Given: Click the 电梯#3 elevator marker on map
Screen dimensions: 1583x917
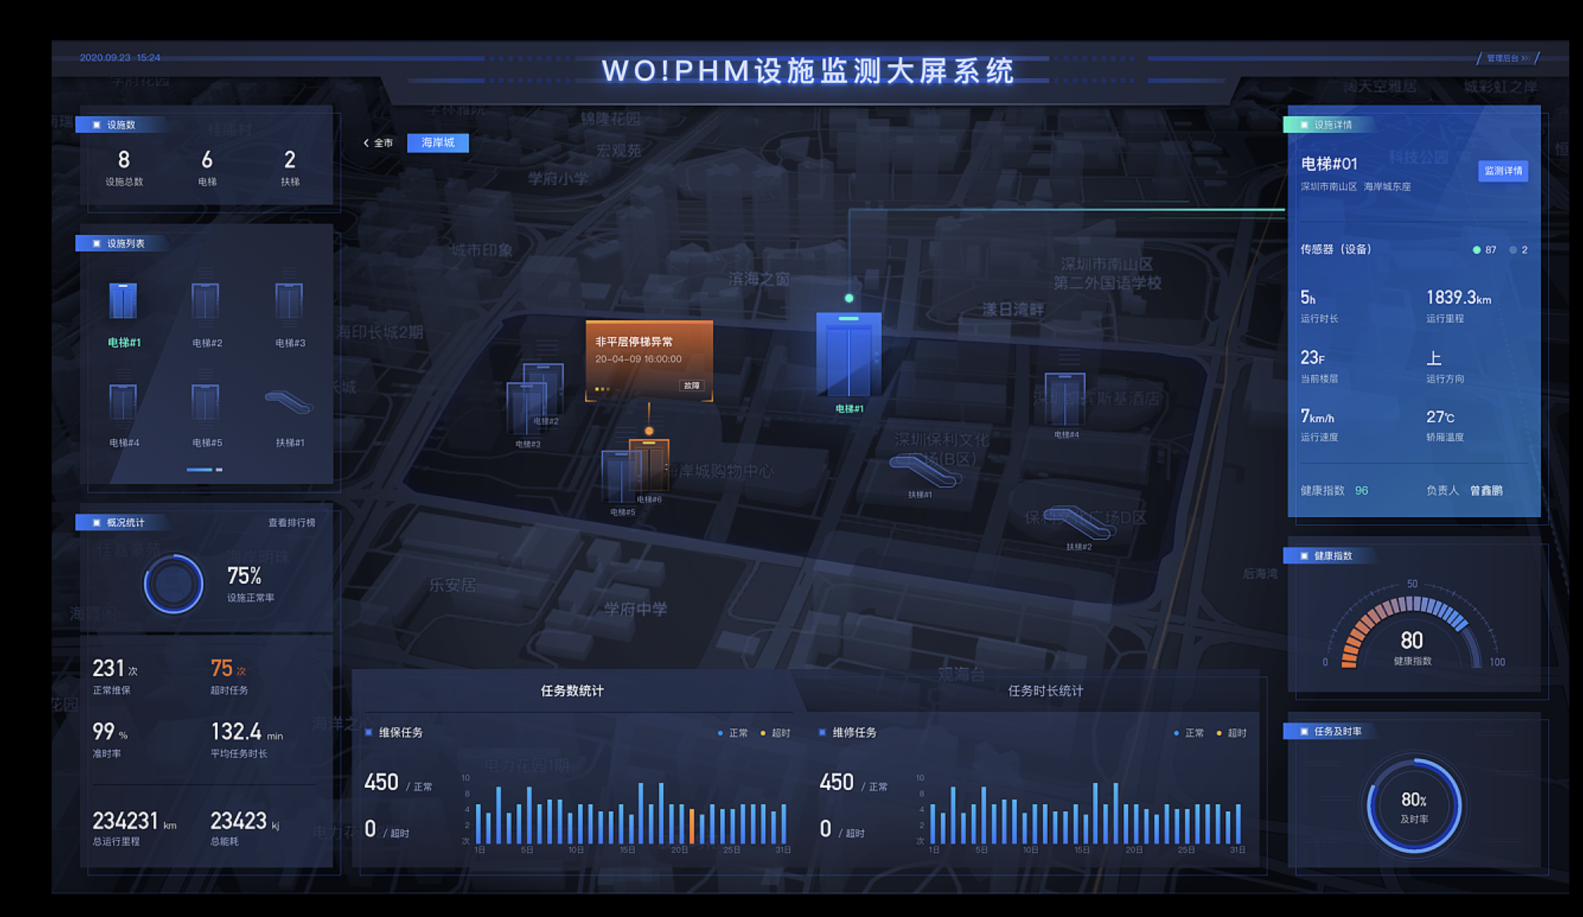Looking at the screenshot, I should (x=526, y=409).
